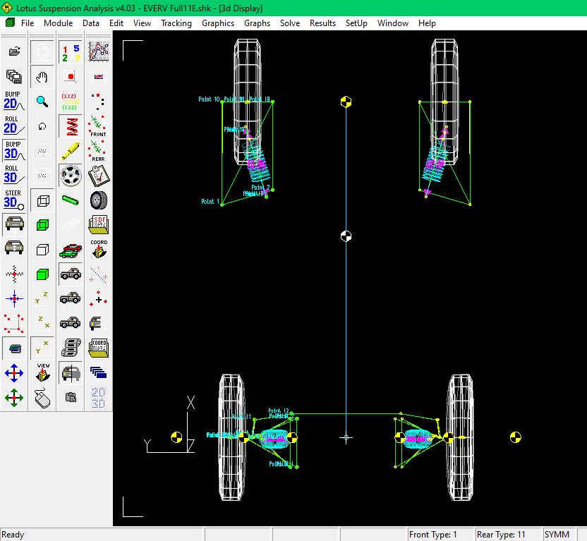Screen dimensions: 587x541
Task: Click the clipboard checklist icon
Action: tap(99, 176)
